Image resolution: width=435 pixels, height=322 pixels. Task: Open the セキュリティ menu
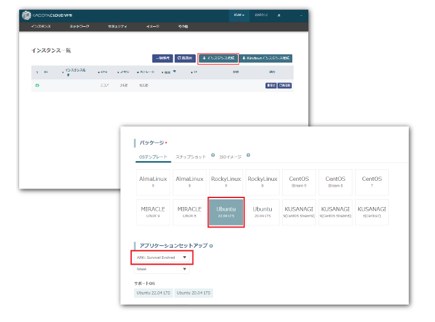[117, 27]
